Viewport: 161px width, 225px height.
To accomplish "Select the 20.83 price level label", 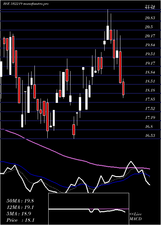I will pos(150,18).
